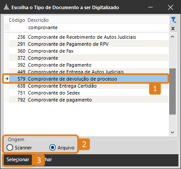The image size is (181, 169).
Task: Select row 638 Comprovante Entrega Certidão
Action: [x=89, y=86]
